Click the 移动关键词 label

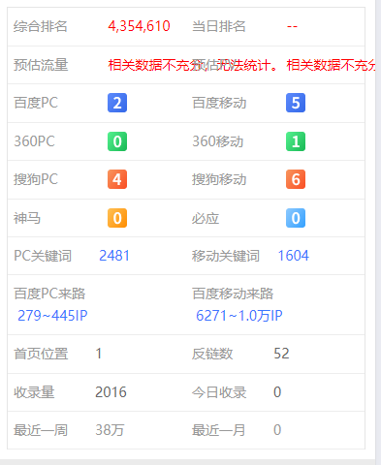[226, 256]
